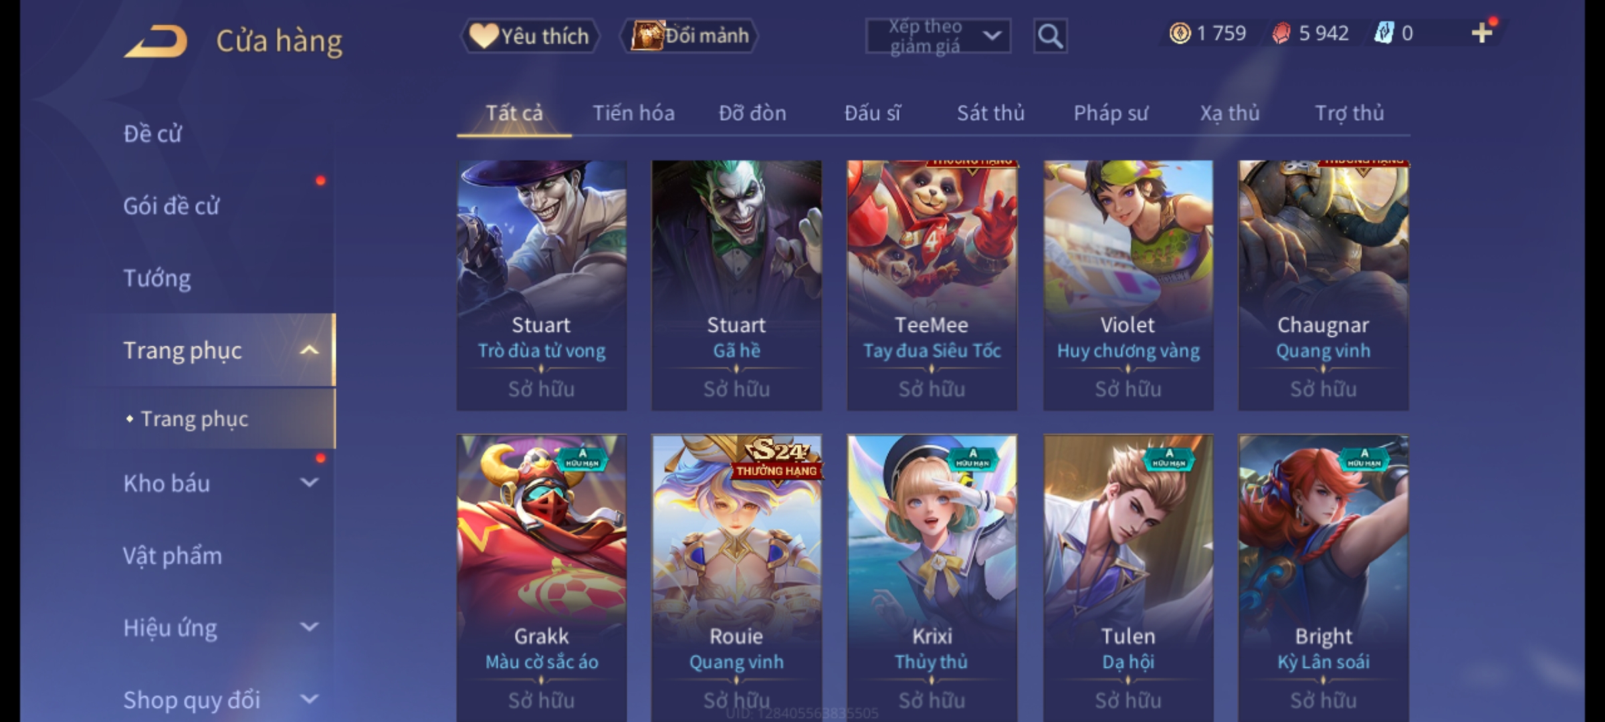Go to the Tướng sidebar entry

pos(157,278)
